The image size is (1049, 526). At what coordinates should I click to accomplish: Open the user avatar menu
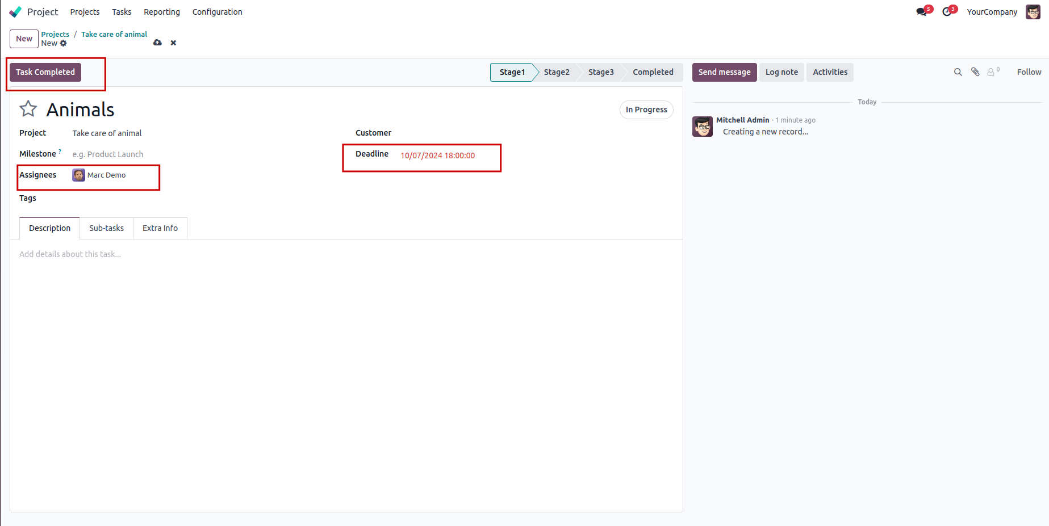(1033, 12)
